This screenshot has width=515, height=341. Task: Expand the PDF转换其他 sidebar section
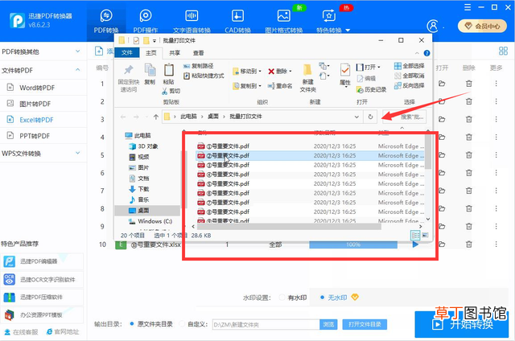pyautogui.click(x=78, y=51)
